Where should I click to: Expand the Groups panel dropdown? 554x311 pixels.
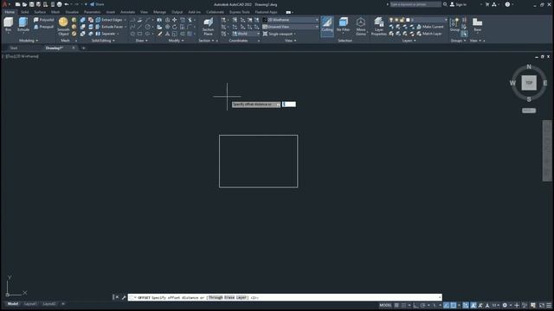click(x=458, y=41)
